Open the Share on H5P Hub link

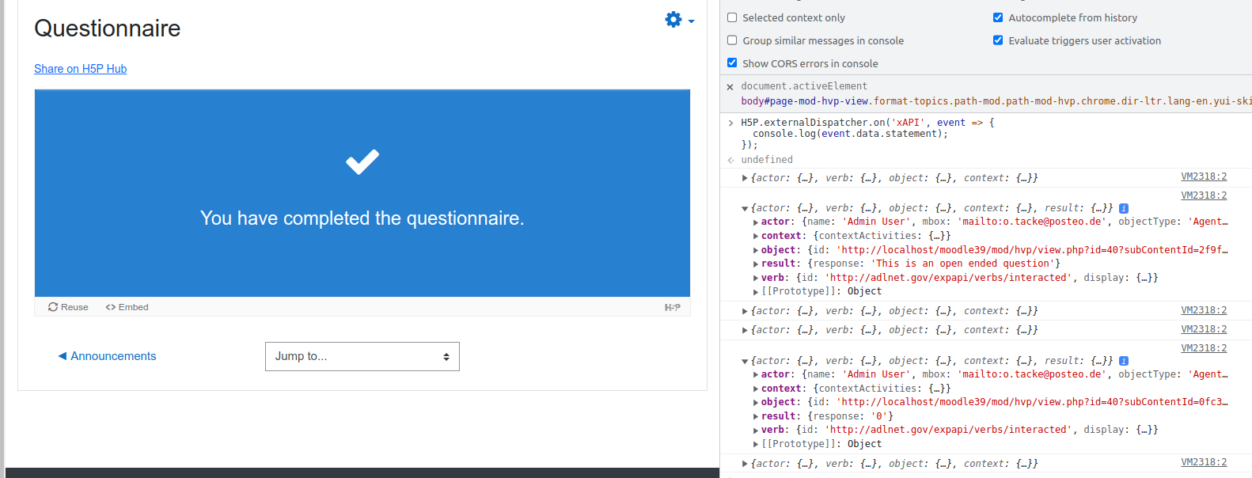tap(80, 69)
